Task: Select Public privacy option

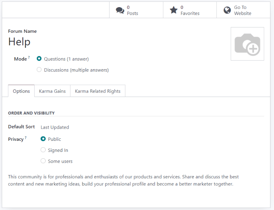Action: 43,139
